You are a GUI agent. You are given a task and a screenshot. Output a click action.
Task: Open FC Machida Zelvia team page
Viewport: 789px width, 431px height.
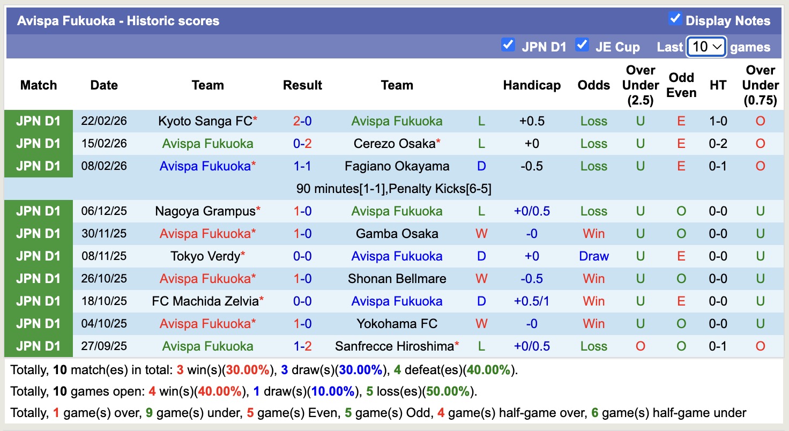pos(205,301)
